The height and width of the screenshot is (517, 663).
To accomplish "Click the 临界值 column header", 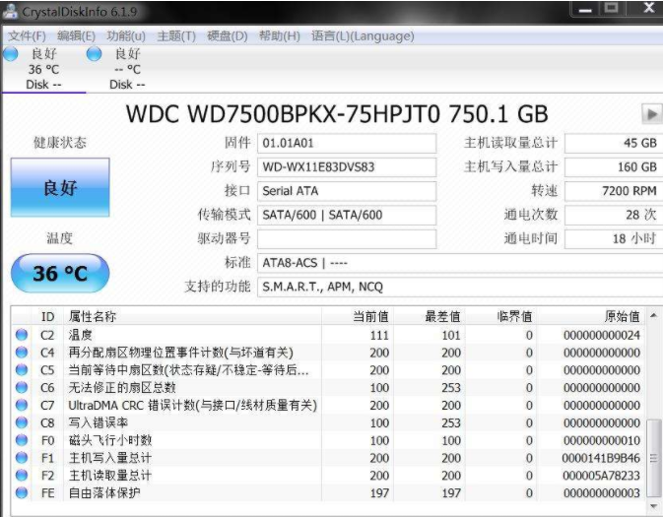I will click(501, 316).
